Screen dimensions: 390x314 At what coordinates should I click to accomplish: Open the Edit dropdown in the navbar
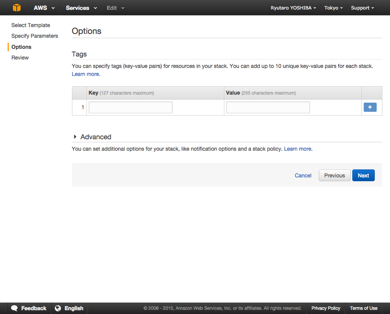(115, 8)
